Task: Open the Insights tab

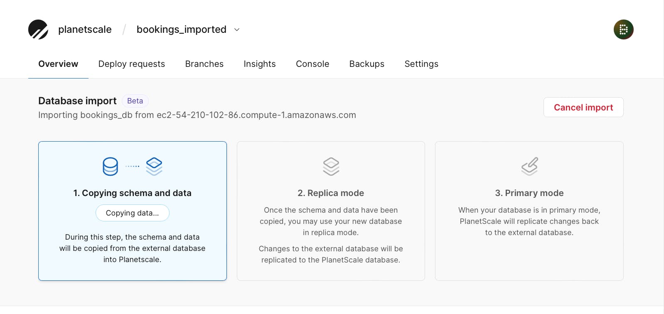Action: pyautogui.click(x=260, y=64)
